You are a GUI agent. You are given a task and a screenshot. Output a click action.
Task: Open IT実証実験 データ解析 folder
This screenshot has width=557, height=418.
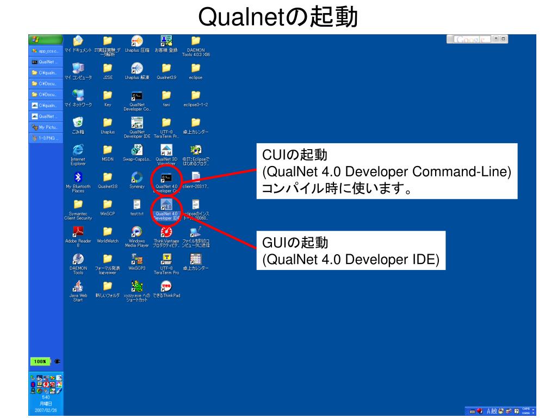coord(108,46)
